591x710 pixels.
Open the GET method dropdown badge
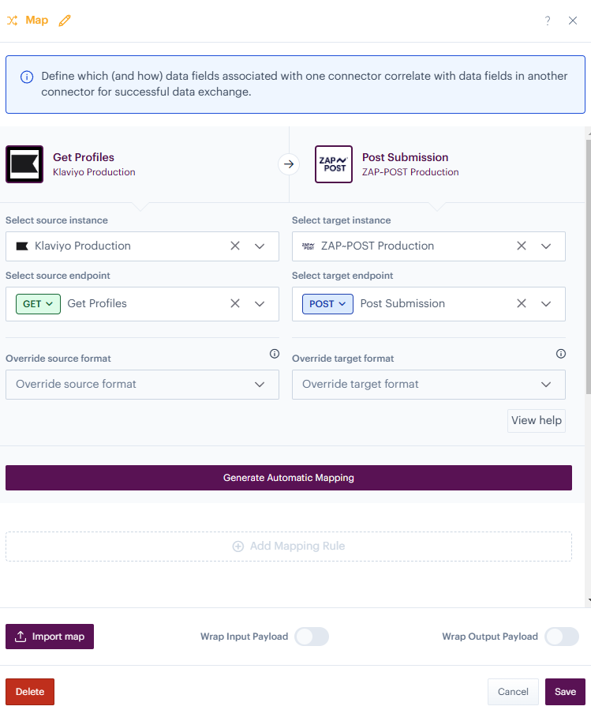38,303
